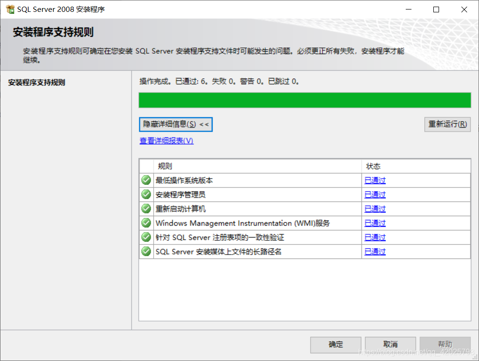Open the 查看详细报表(V) link
Viewport: 479px width, 361px height.
pos(166,141)
